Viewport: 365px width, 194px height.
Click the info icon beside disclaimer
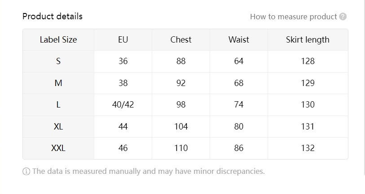(26, 171)
